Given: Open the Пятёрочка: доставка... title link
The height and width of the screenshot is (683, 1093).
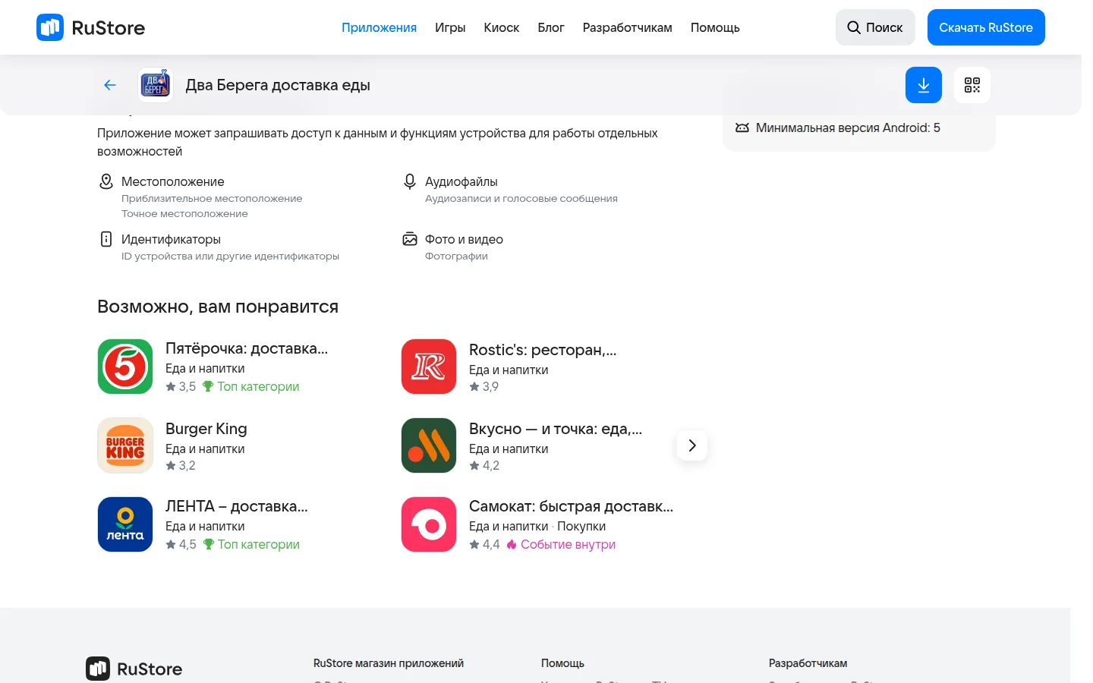Looking at the screenshot, I should point(247,348).
